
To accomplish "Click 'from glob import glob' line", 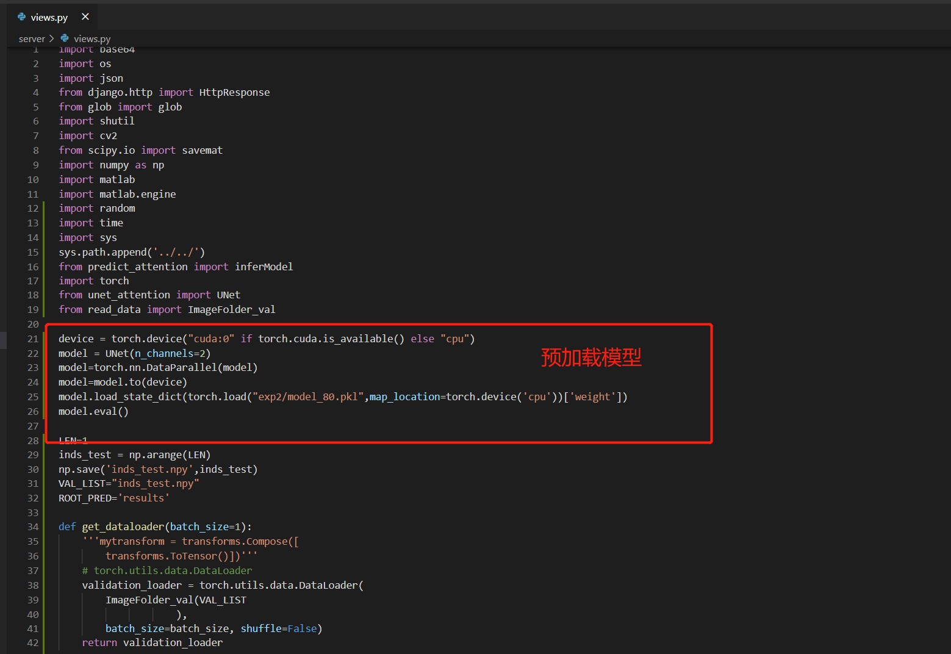I will (120, 107).
